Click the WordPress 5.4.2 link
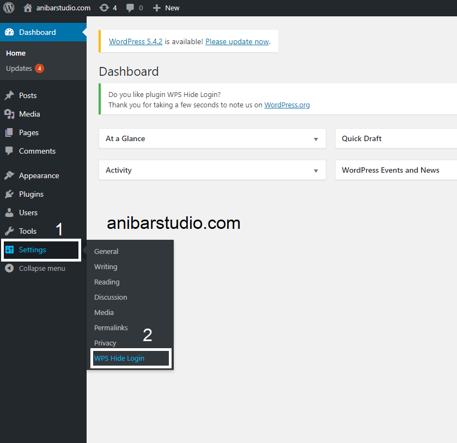457x443 pixels. point(136,42)
